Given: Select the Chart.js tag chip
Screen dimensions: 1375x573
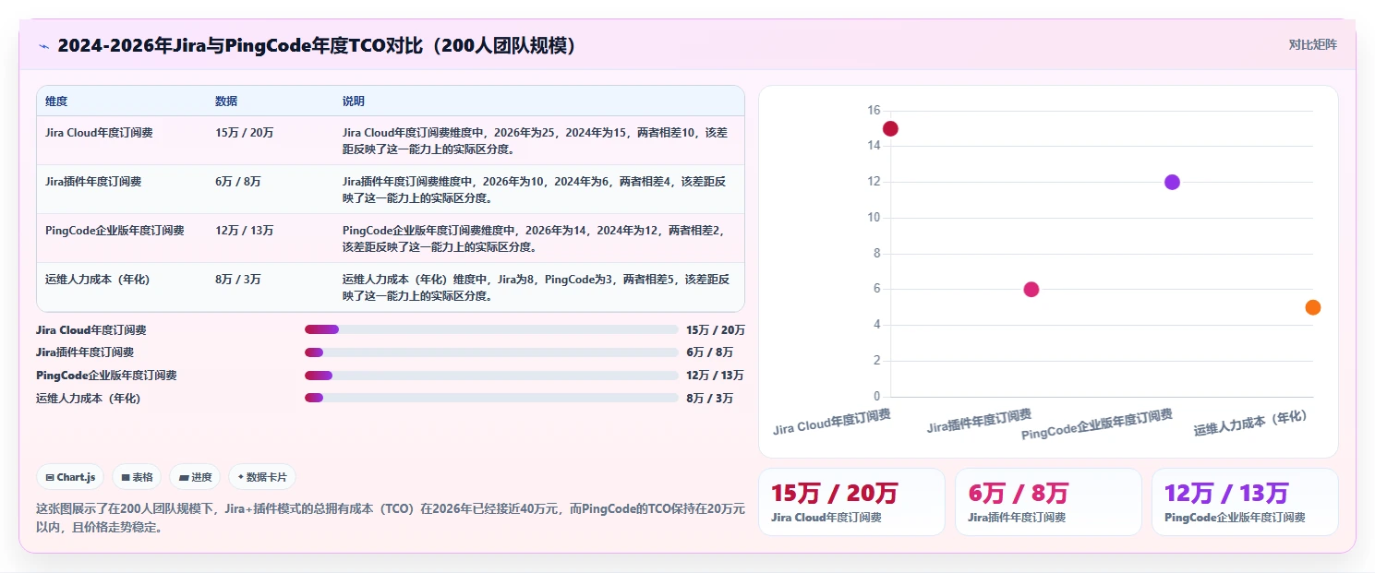Looking at the screenshot, I should (70, 477).
